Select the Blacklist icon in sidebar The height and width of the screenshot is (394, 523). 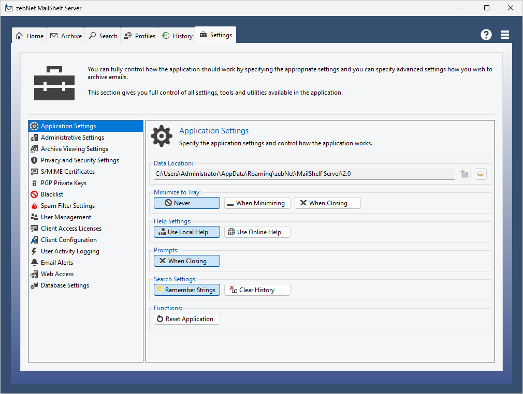tap(34, 194)
